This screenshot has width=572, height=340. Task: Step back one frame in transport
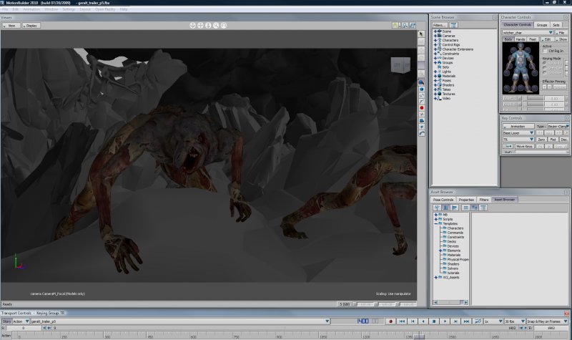413,321
